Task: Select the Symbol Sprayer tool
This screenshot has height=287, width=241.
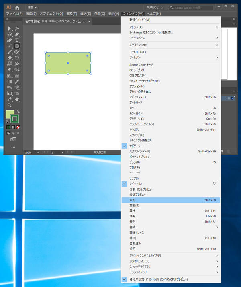Action: point(17,87)
